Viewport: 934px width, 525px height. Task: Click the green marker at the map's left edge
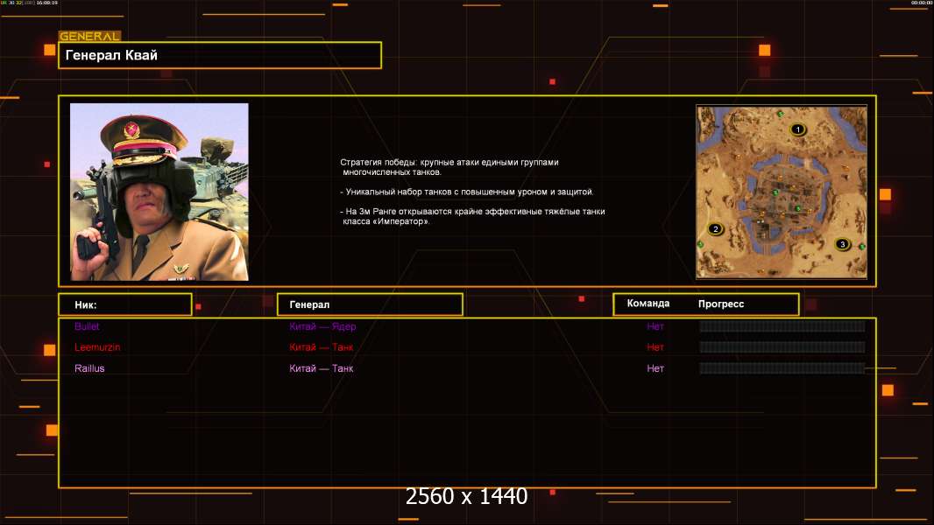click(701, 244)
